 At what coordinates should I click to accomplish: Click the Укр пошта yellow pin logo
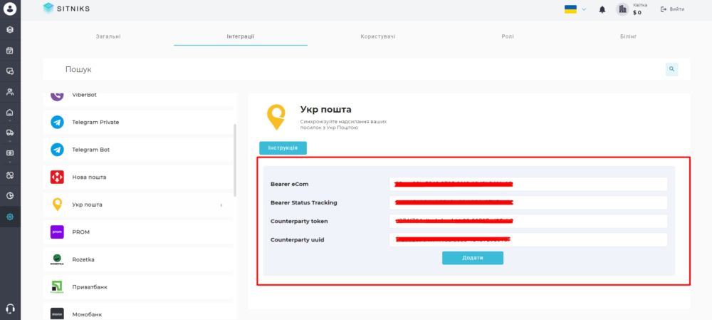pos(276,118)
